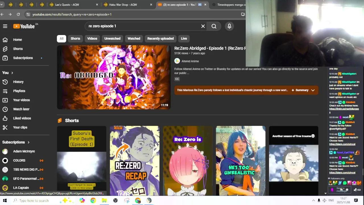Click the chat scroll-down arrow

pyautogui.click(x=325, y=193)
